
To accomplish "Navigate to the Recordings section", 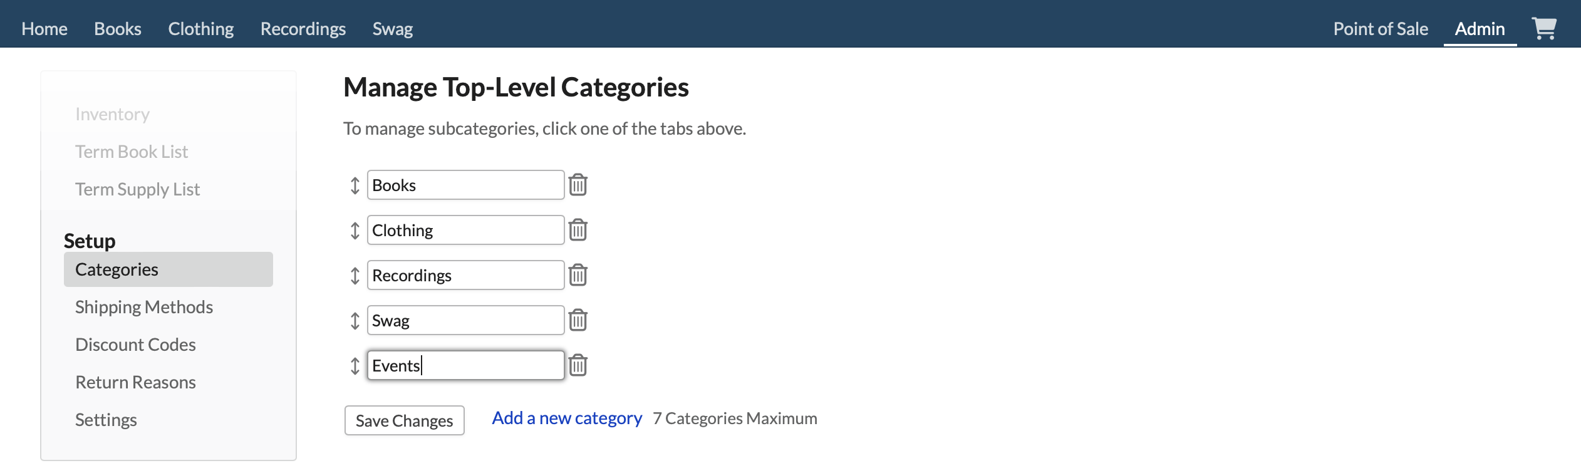I will pos(303,28).
